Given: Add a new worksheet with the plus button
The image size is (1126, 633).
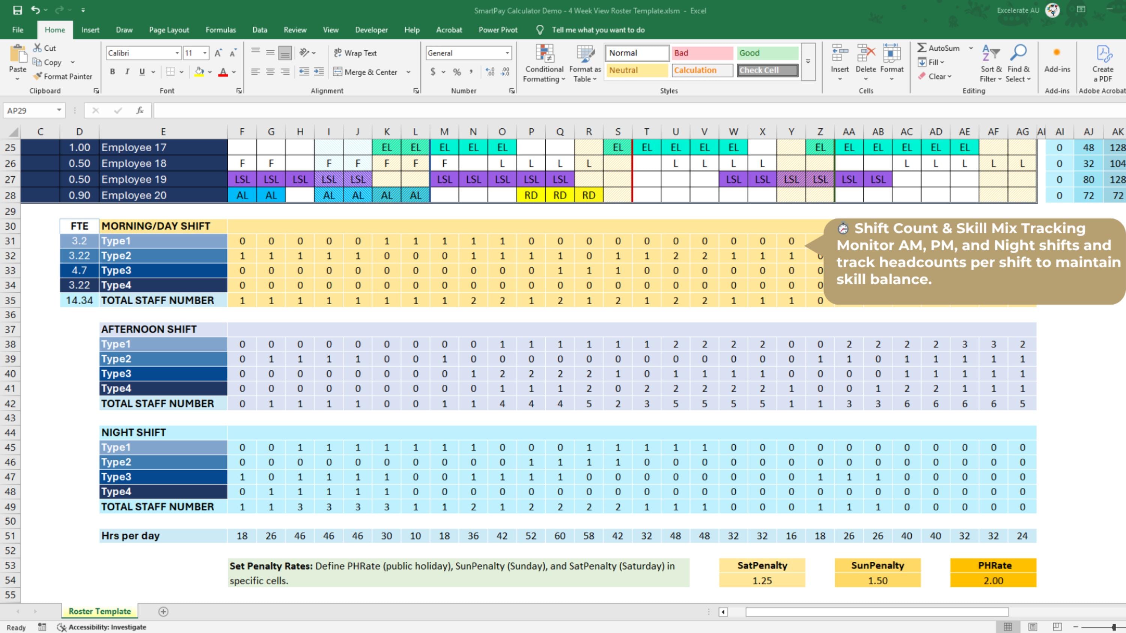Looking at the screenshot, I should 164,611.
